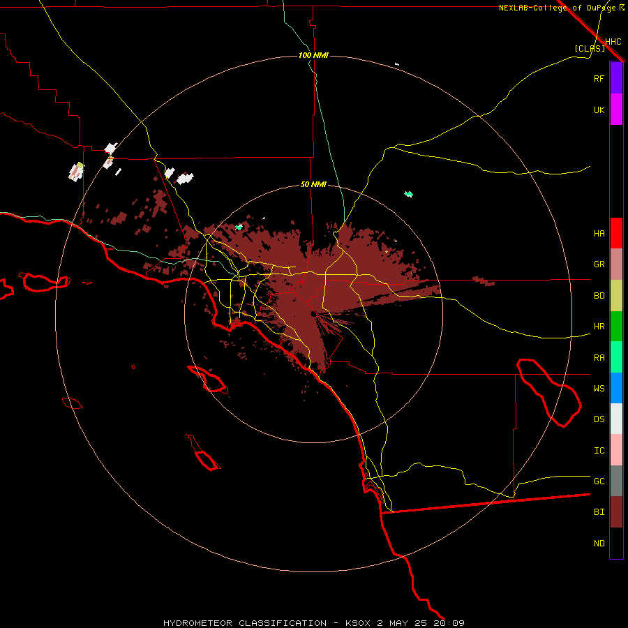Click the IC legend label
Image resolution: width=628 pixels, height=628 pixels.
pos(599,451)
